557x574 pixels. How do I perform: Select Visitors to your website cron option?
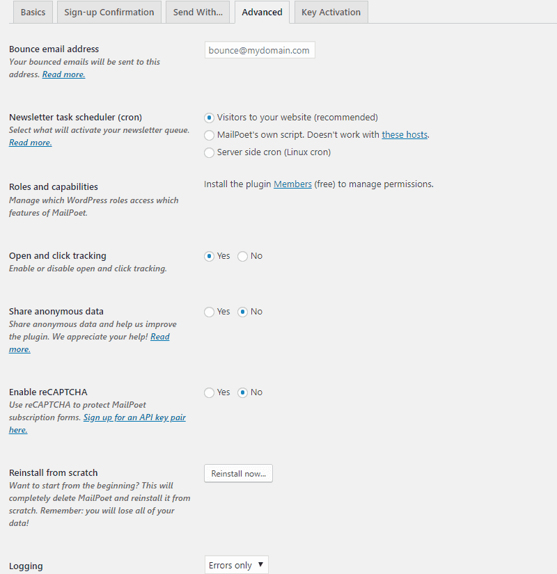point(209,118)
